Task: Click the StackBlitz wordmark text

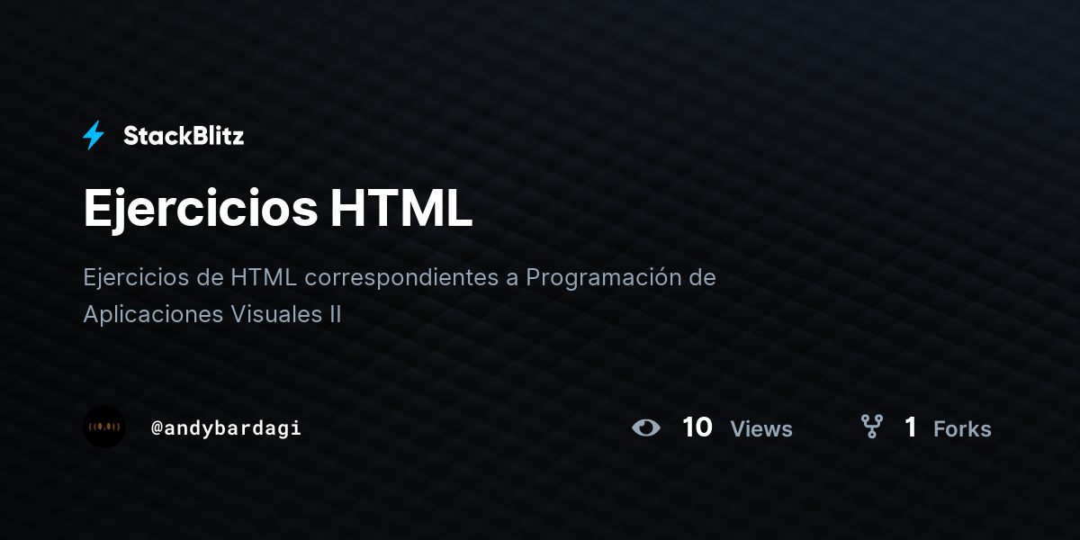Action: pyautogui.click(x=184, y=136)
